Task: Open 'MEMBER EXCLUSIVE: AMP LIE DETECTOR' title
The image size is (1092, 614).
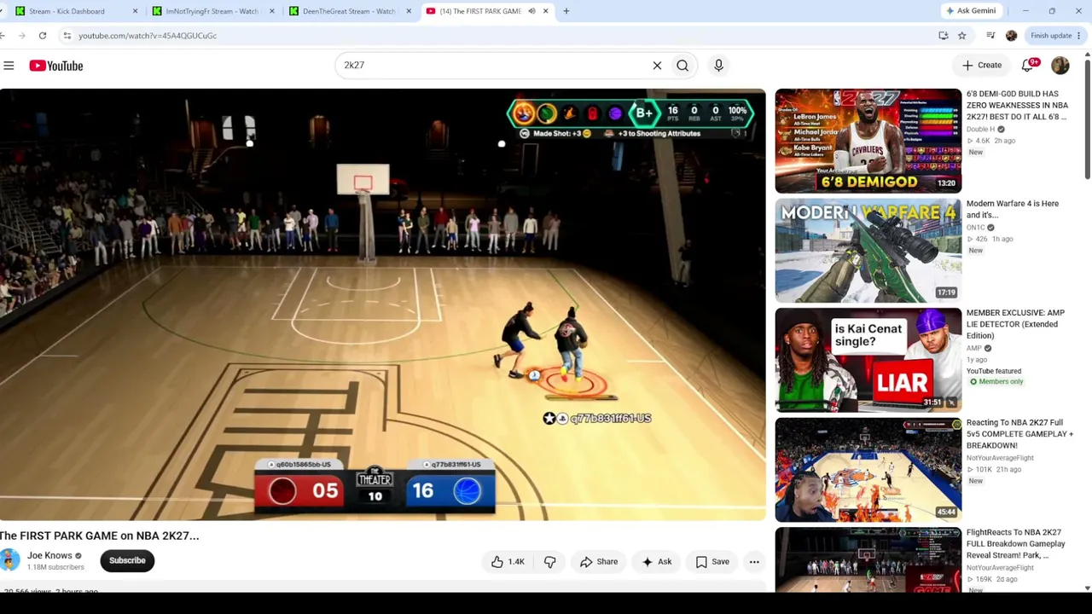Action: [1015, 324]
